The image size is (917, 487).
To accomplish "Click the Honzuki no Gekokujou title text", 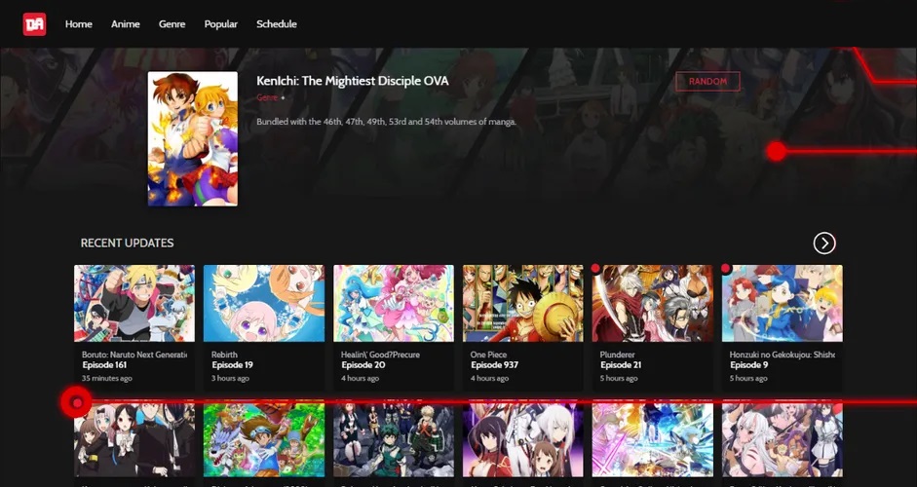I will pyautogui.click(x=783, y=355).
